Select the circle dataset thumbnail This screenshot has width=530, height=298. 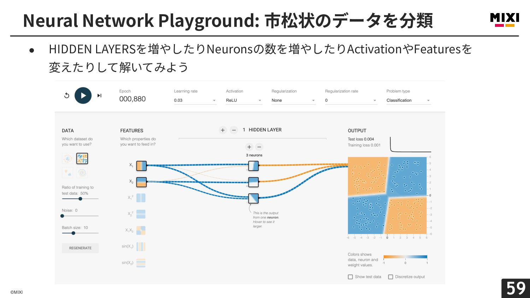tap(67, 159)
